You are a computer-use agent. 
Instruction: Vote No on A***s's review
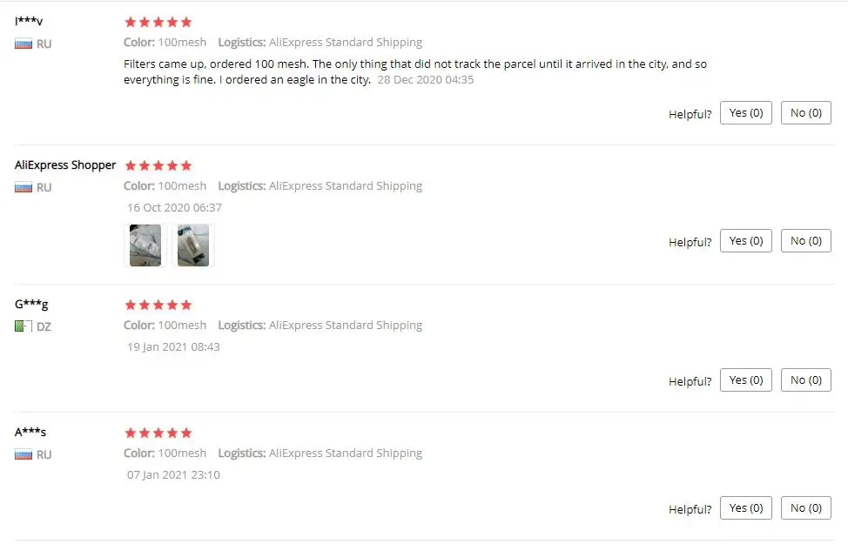806,508
